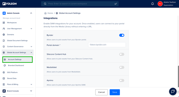
Task: Click the Plans & Billing icon
Action: point(4,84)
